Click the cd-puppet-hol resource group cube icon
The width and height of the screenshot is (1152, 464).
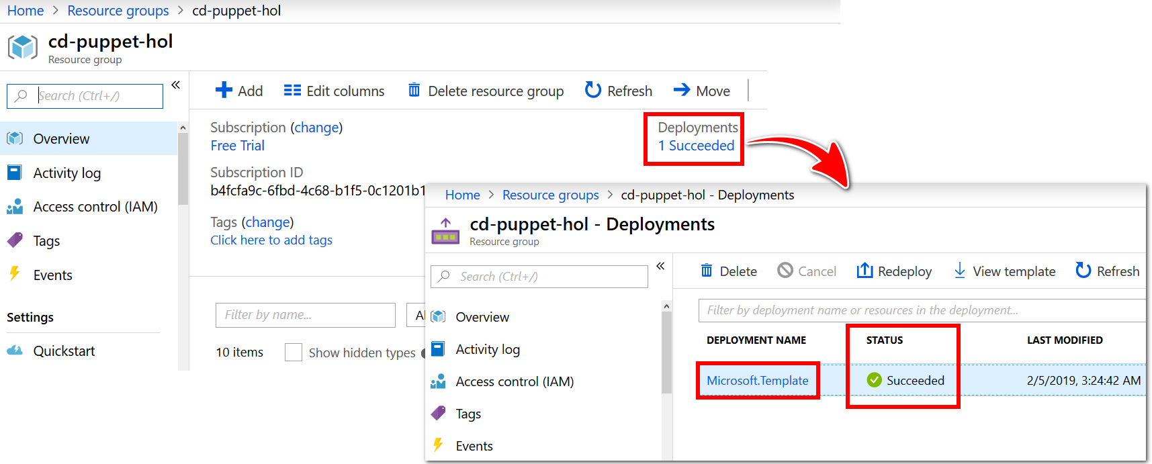(x=22, y=47)
